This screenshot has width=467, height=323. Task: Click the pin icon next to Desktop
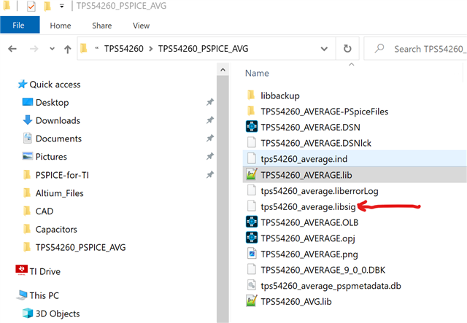(x=210, y=102)
